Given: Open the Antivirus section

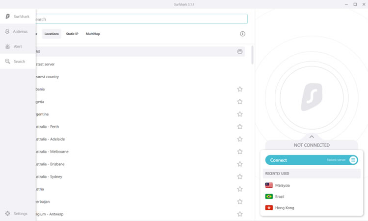Looking at the screenshot, I should (x=18, y=31).
